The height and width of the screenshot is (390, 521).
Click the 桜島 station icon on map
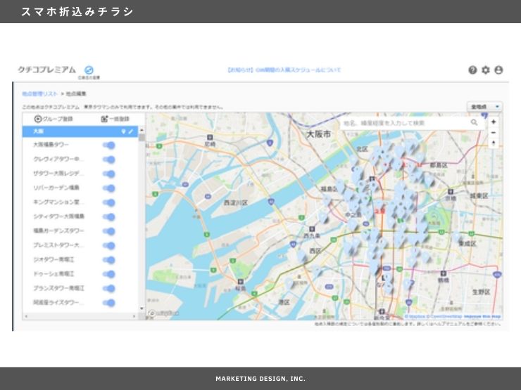pyautogui.click(x=240, y=282)
